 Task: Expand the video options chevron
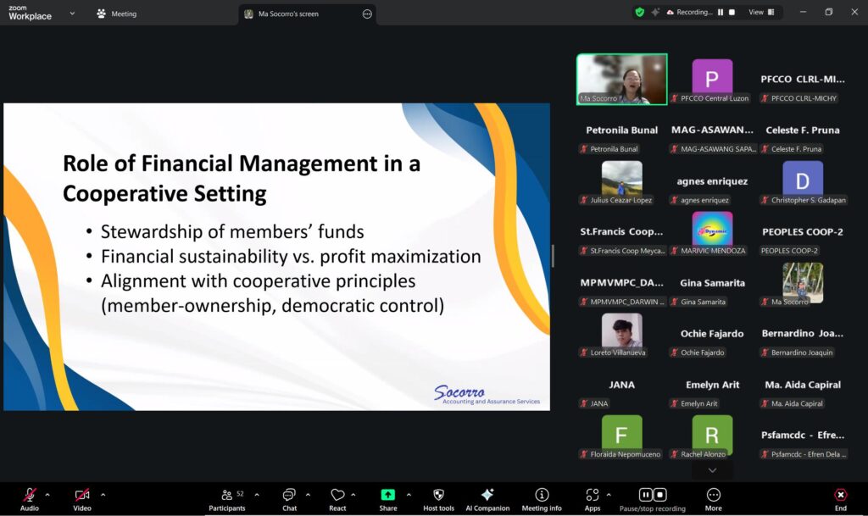coord(103,495)
